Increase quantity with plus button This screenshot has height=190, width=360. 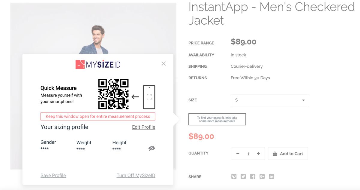tap(258, 154)
